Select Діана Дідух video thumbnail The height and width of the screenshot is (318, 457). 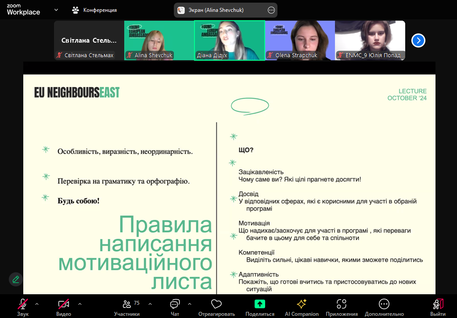coord(230,40)
